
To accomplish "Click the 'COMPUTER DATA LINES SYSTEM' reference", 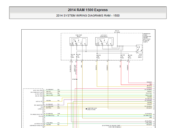I will (x=92, y=109).
